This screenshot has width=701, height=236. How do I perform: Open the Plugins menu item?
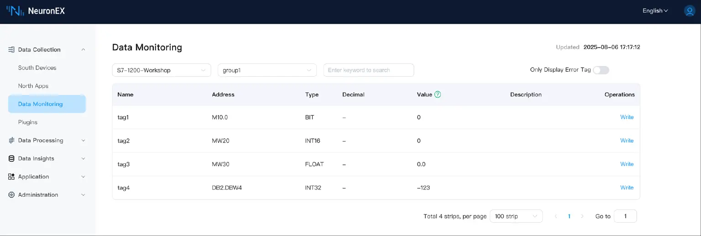click(x=28, y=122)
